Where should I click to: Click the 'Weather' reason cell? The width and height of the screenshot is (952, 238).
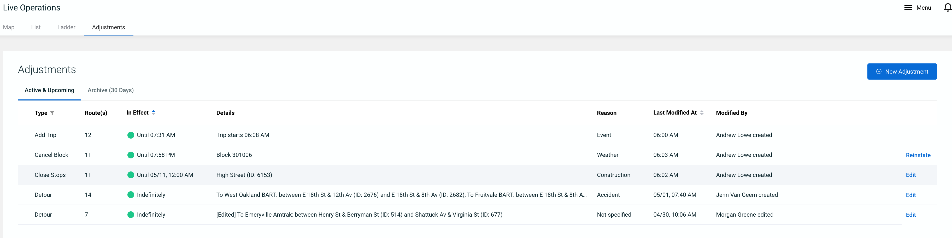(608, 155)
